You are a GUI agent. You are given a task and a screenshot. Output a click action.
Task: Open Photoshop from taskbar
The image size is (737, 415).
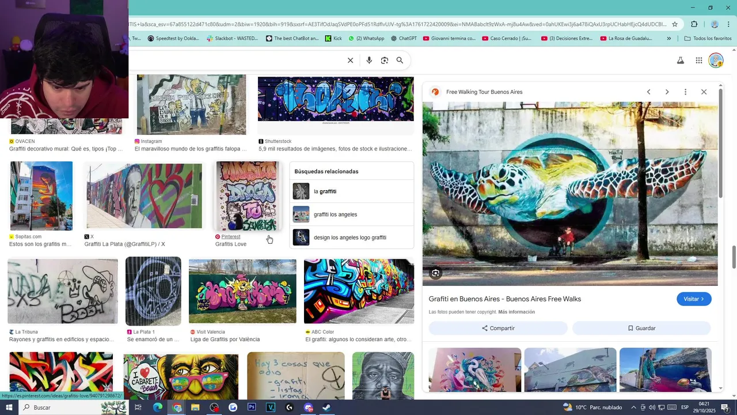click(x=252, y=408)
